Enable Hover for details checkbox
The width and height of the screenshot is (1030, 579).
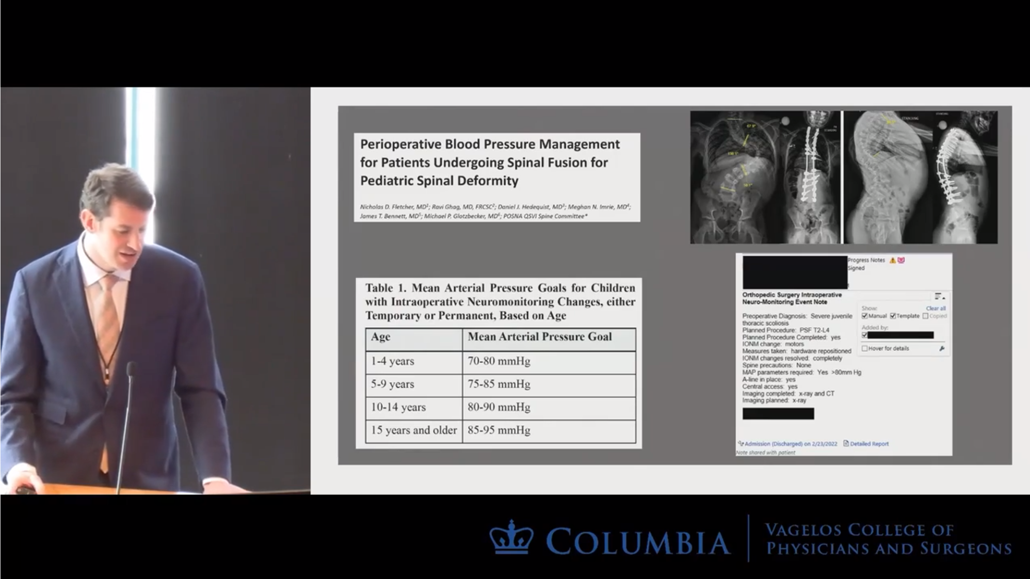[x=864, y=349]
